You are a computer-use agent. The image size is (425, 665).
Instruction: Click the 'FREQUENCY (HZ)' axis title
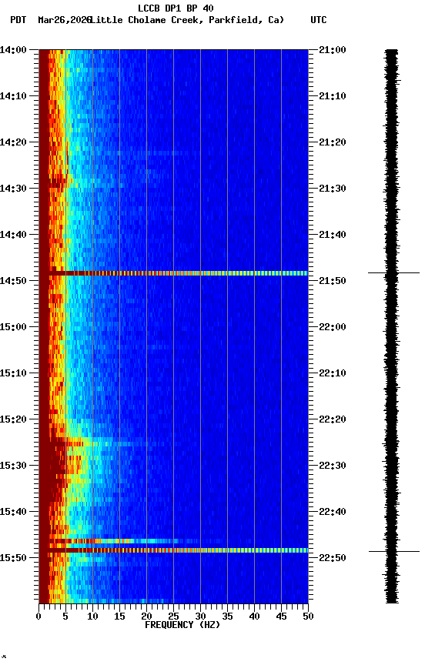pos(182,625)
